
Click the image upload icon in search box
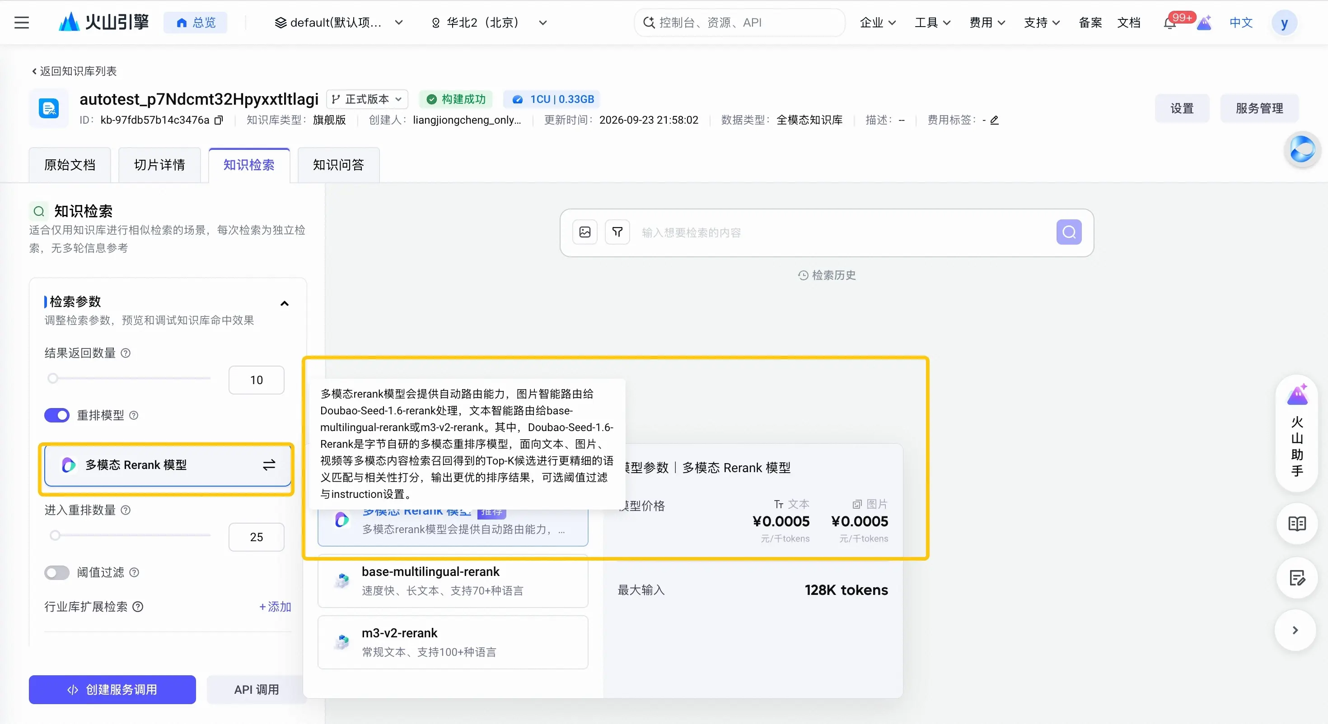pyautogui.click(x=585, y=232)
